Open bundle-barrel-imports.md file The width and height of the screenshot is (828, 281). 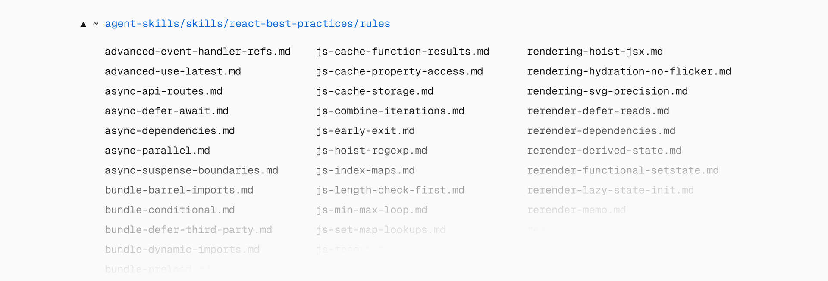pos(179,190)
